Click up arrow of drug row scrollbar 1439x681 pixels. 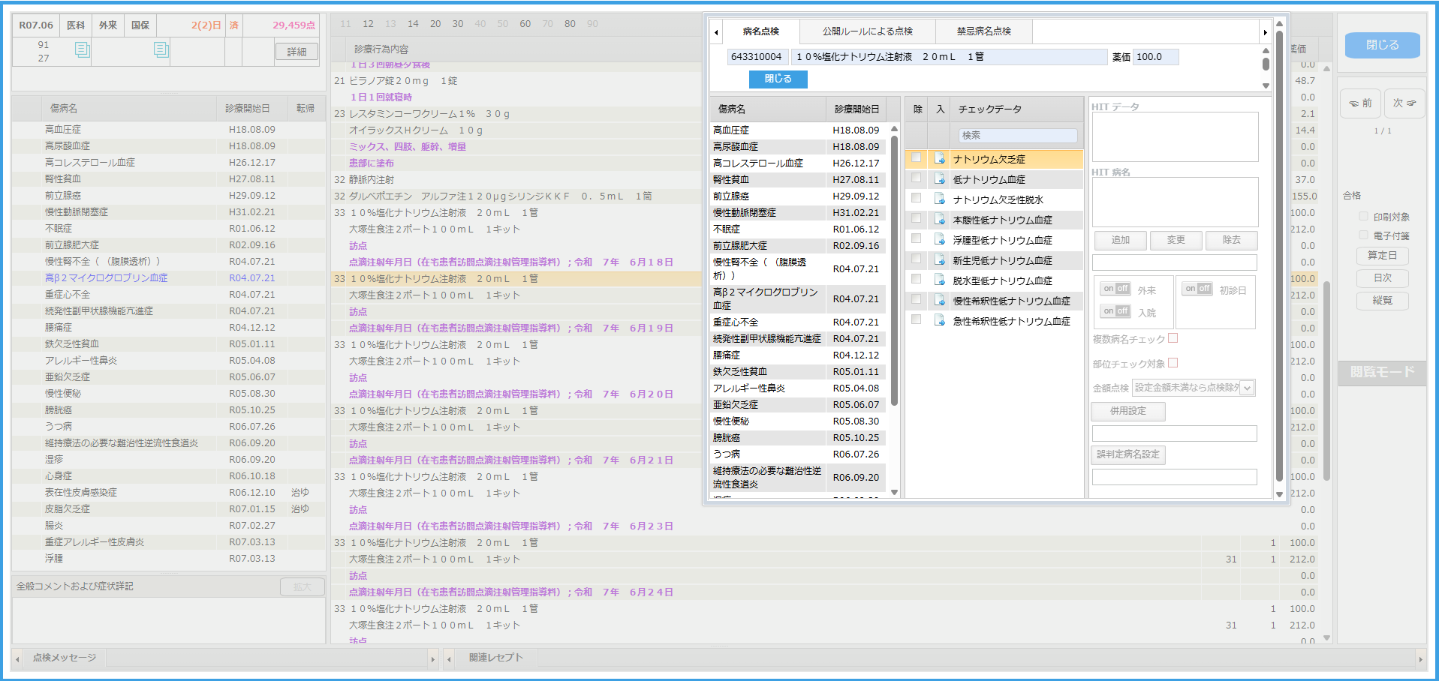pyautogui.click(x=1266, y=51)
